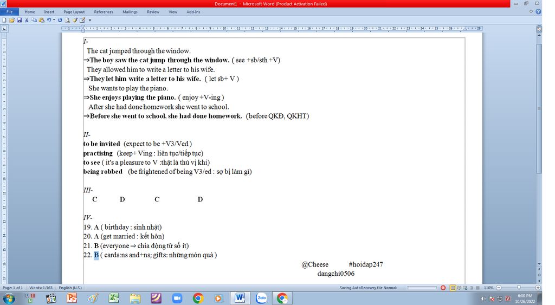The image size is (555, 305).
Task: Open UniKey icon in the taskbar
Action: (30, 298)
